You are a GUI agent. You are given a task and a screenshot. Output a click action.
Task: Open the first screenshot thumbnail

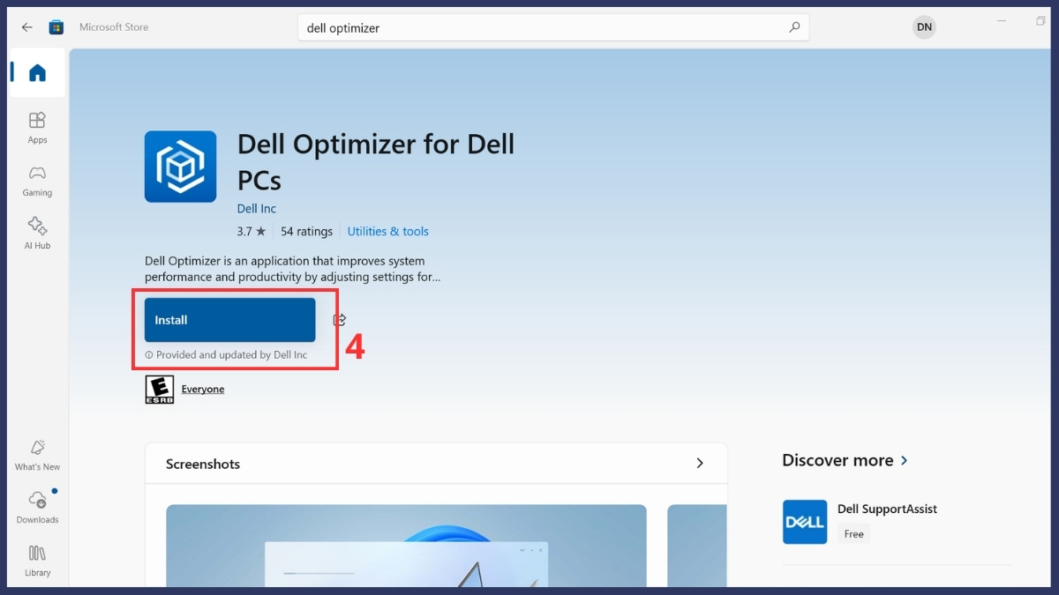[x=406, y=546]
